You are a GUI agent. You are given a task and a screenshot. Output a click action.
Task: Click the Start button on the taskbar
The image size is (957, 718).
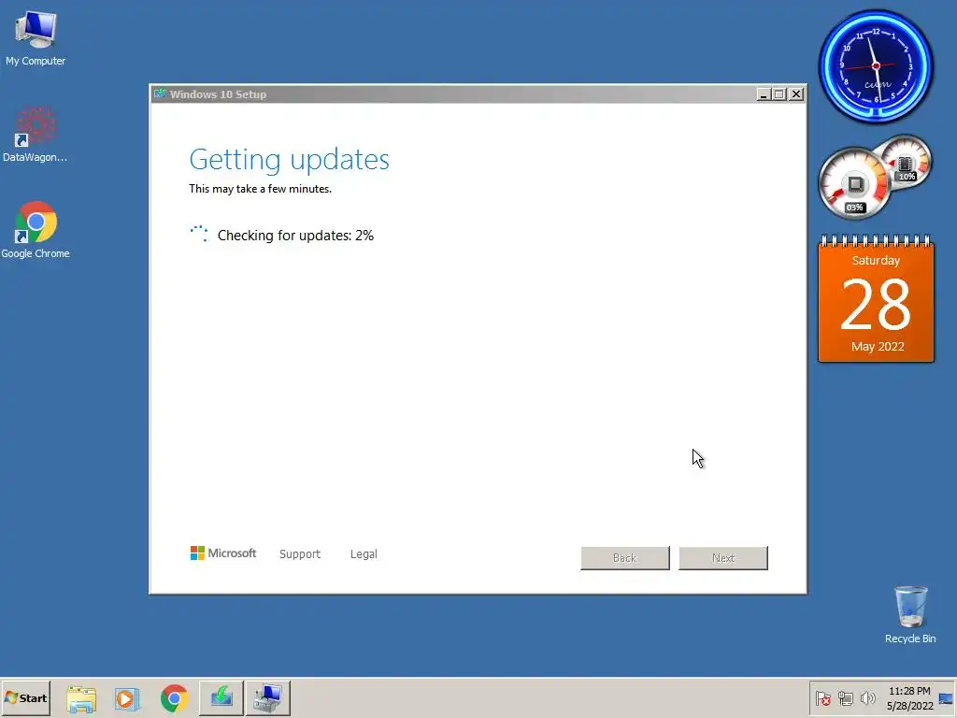click(x=25, y=697)
